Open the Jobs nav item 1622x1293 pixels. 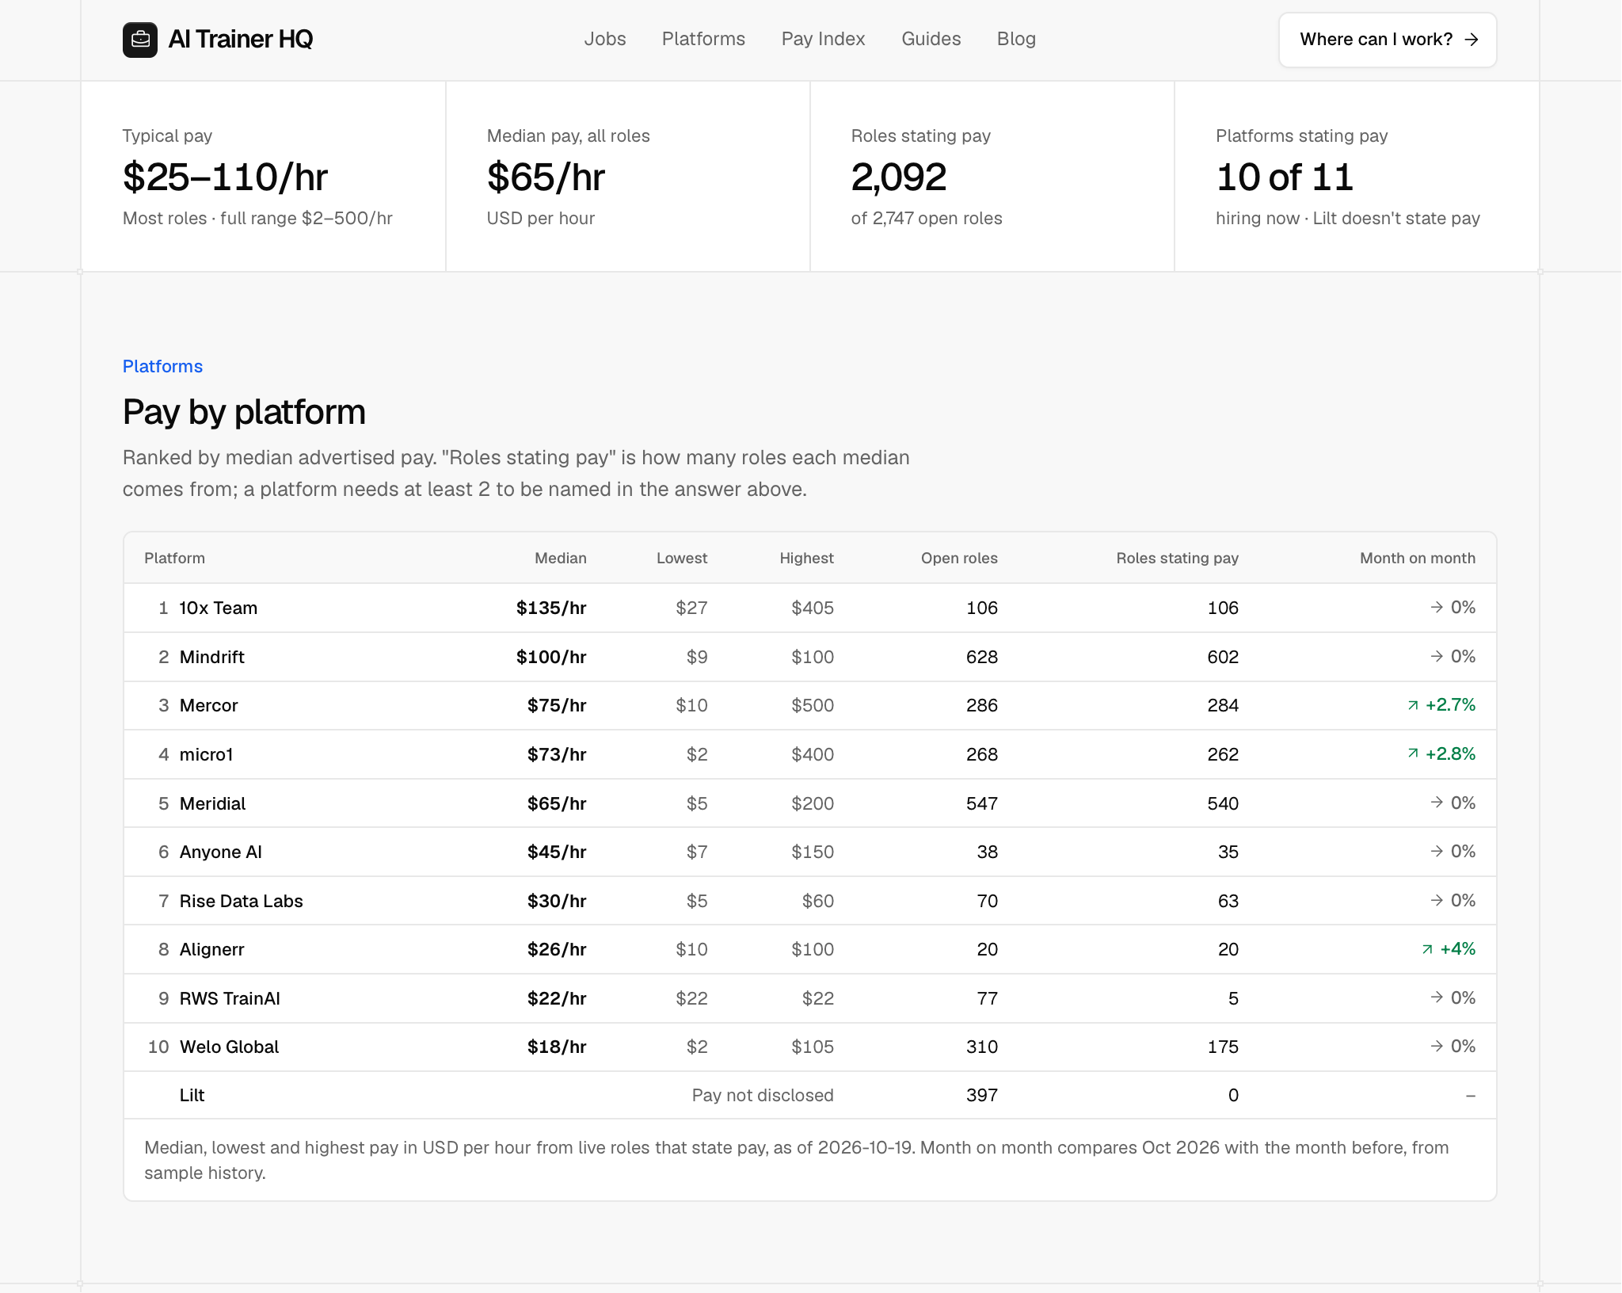(605, 39)
